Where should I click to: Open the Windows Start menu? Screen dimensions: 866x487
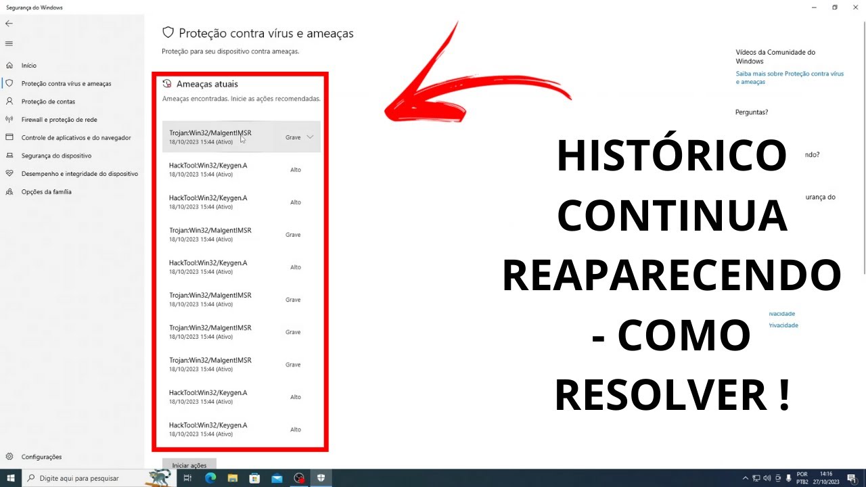11,478
